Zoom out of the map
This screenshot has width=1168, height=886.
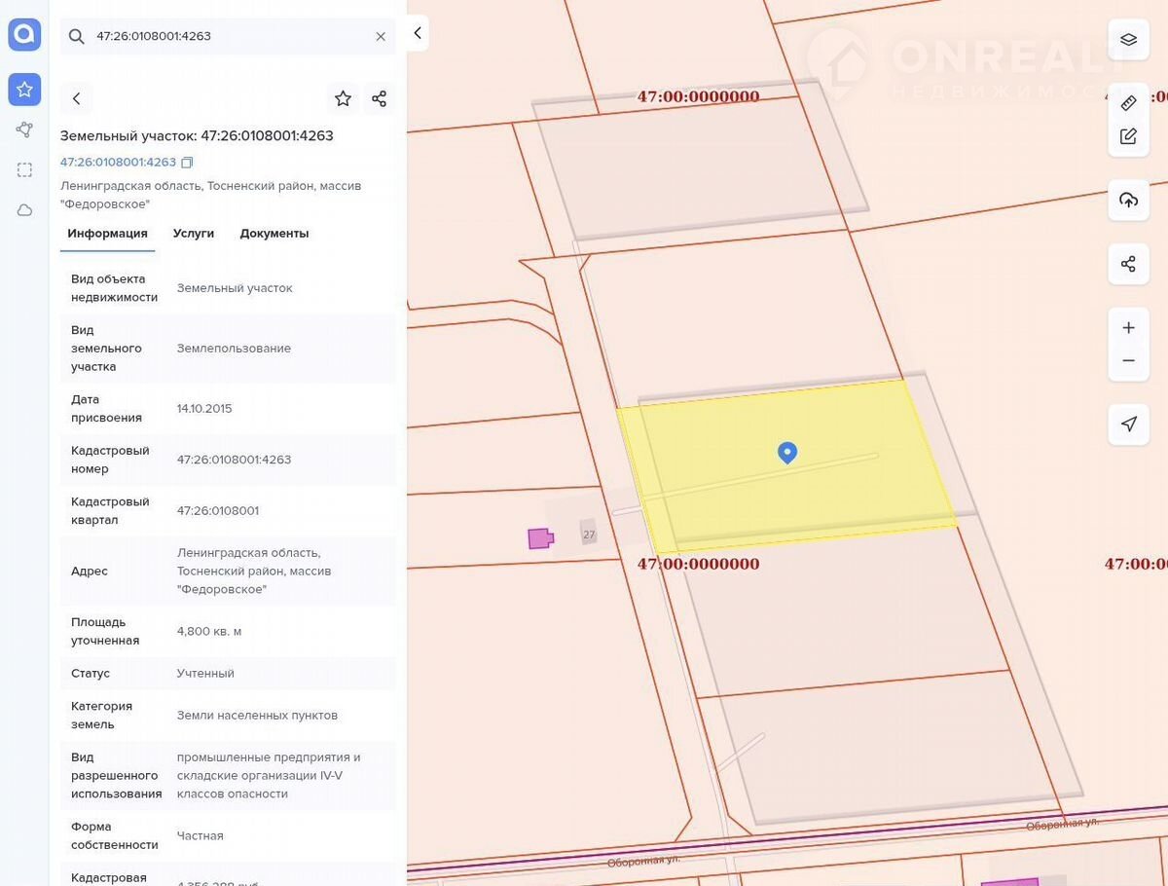tap(1128, 360)
